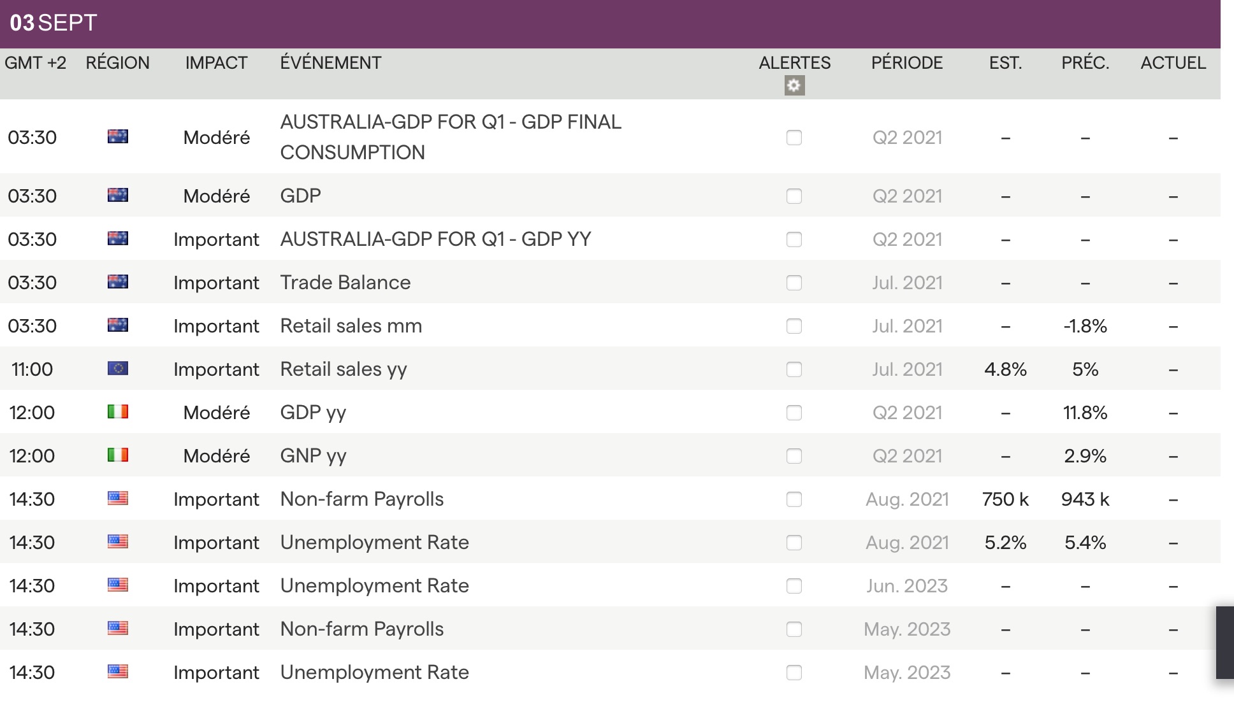Enable alert for Trade Balance event
The image size is (1234, 721).
(x=794, y=283)
